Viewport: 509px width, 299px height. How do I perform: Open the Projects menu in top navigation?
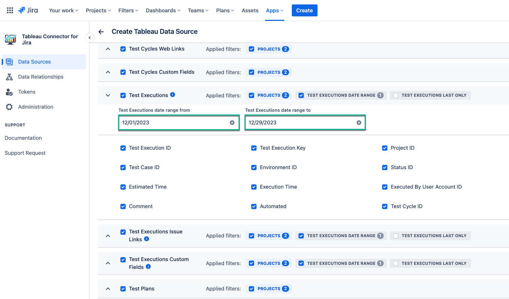98,11
